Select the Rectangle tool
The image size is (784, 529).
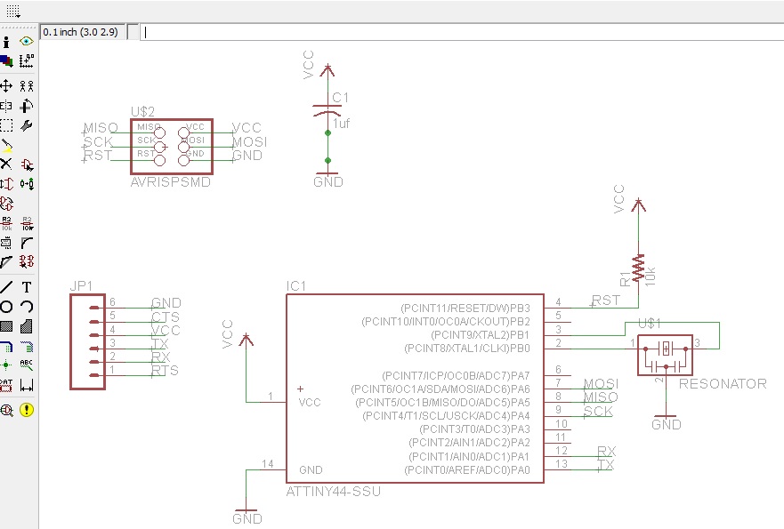(6, 326)
